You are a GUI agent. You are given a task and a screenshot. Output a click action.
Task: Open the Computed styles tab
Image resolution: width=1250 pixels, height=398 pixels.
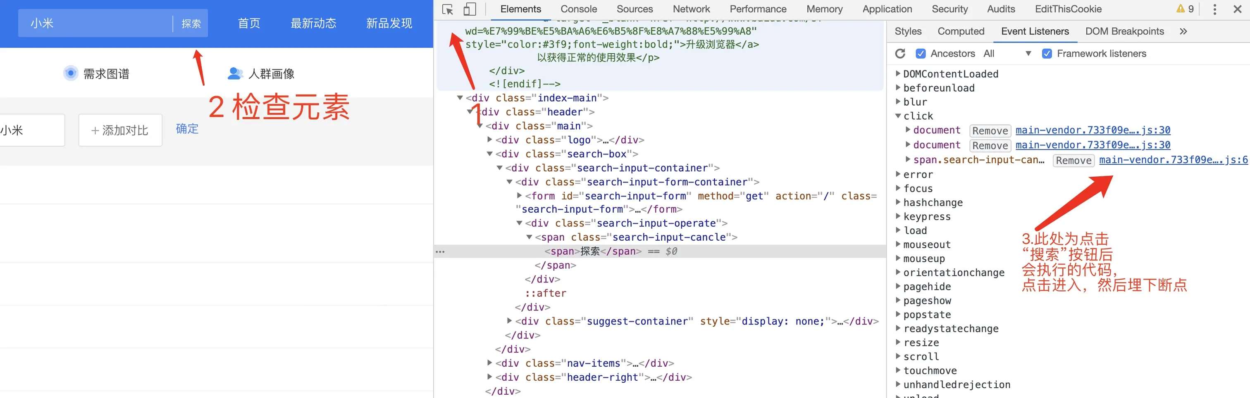click(x=960, y=31)
